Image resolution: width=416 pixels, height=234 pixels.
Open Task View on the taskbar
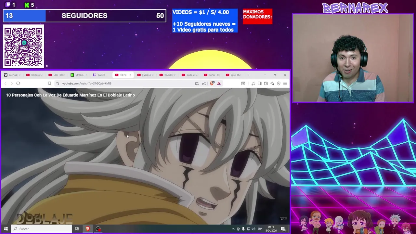click(77, 229)
